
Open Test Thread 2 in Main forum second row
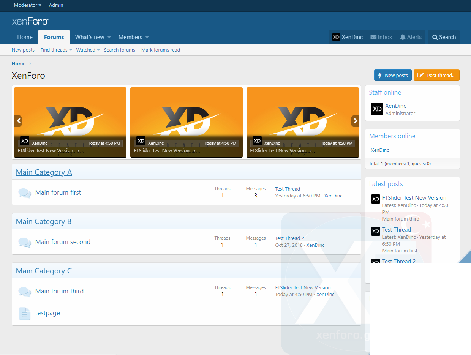pyautogui.click(x=290, y=238)
